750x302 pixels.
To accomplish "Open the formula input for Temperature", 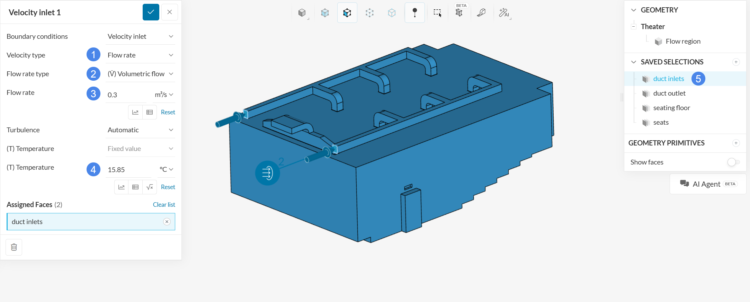I will (x=150, y=187).
